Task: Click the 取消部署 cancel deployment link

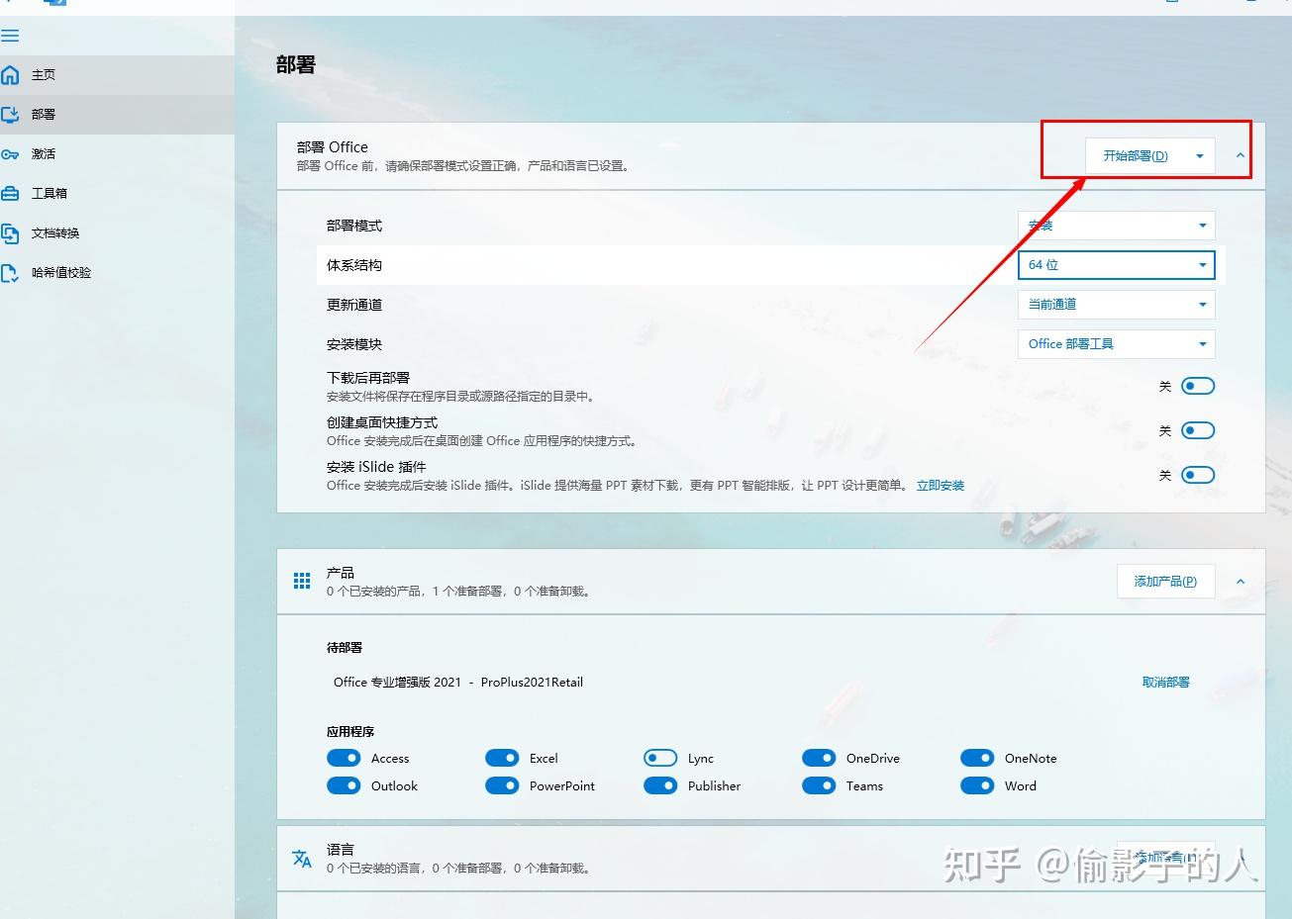Action: tap(1166, 682)
